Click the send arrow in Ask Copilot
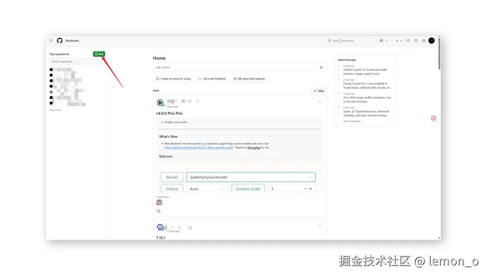487x276 pixels. click(x=321, y=67)
